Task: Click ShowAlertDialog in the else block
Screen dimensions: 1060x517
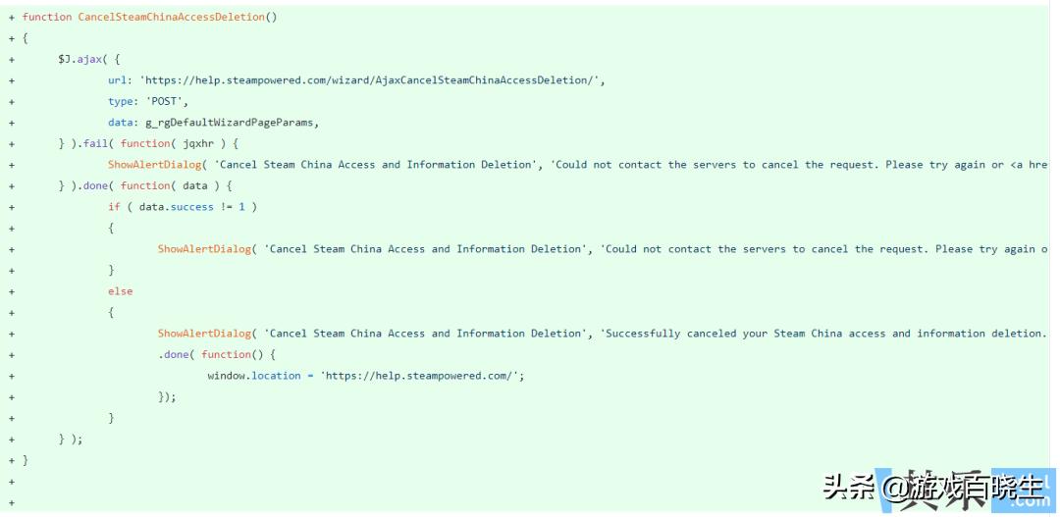Action: pyautogui.click(x=204, y=334)
